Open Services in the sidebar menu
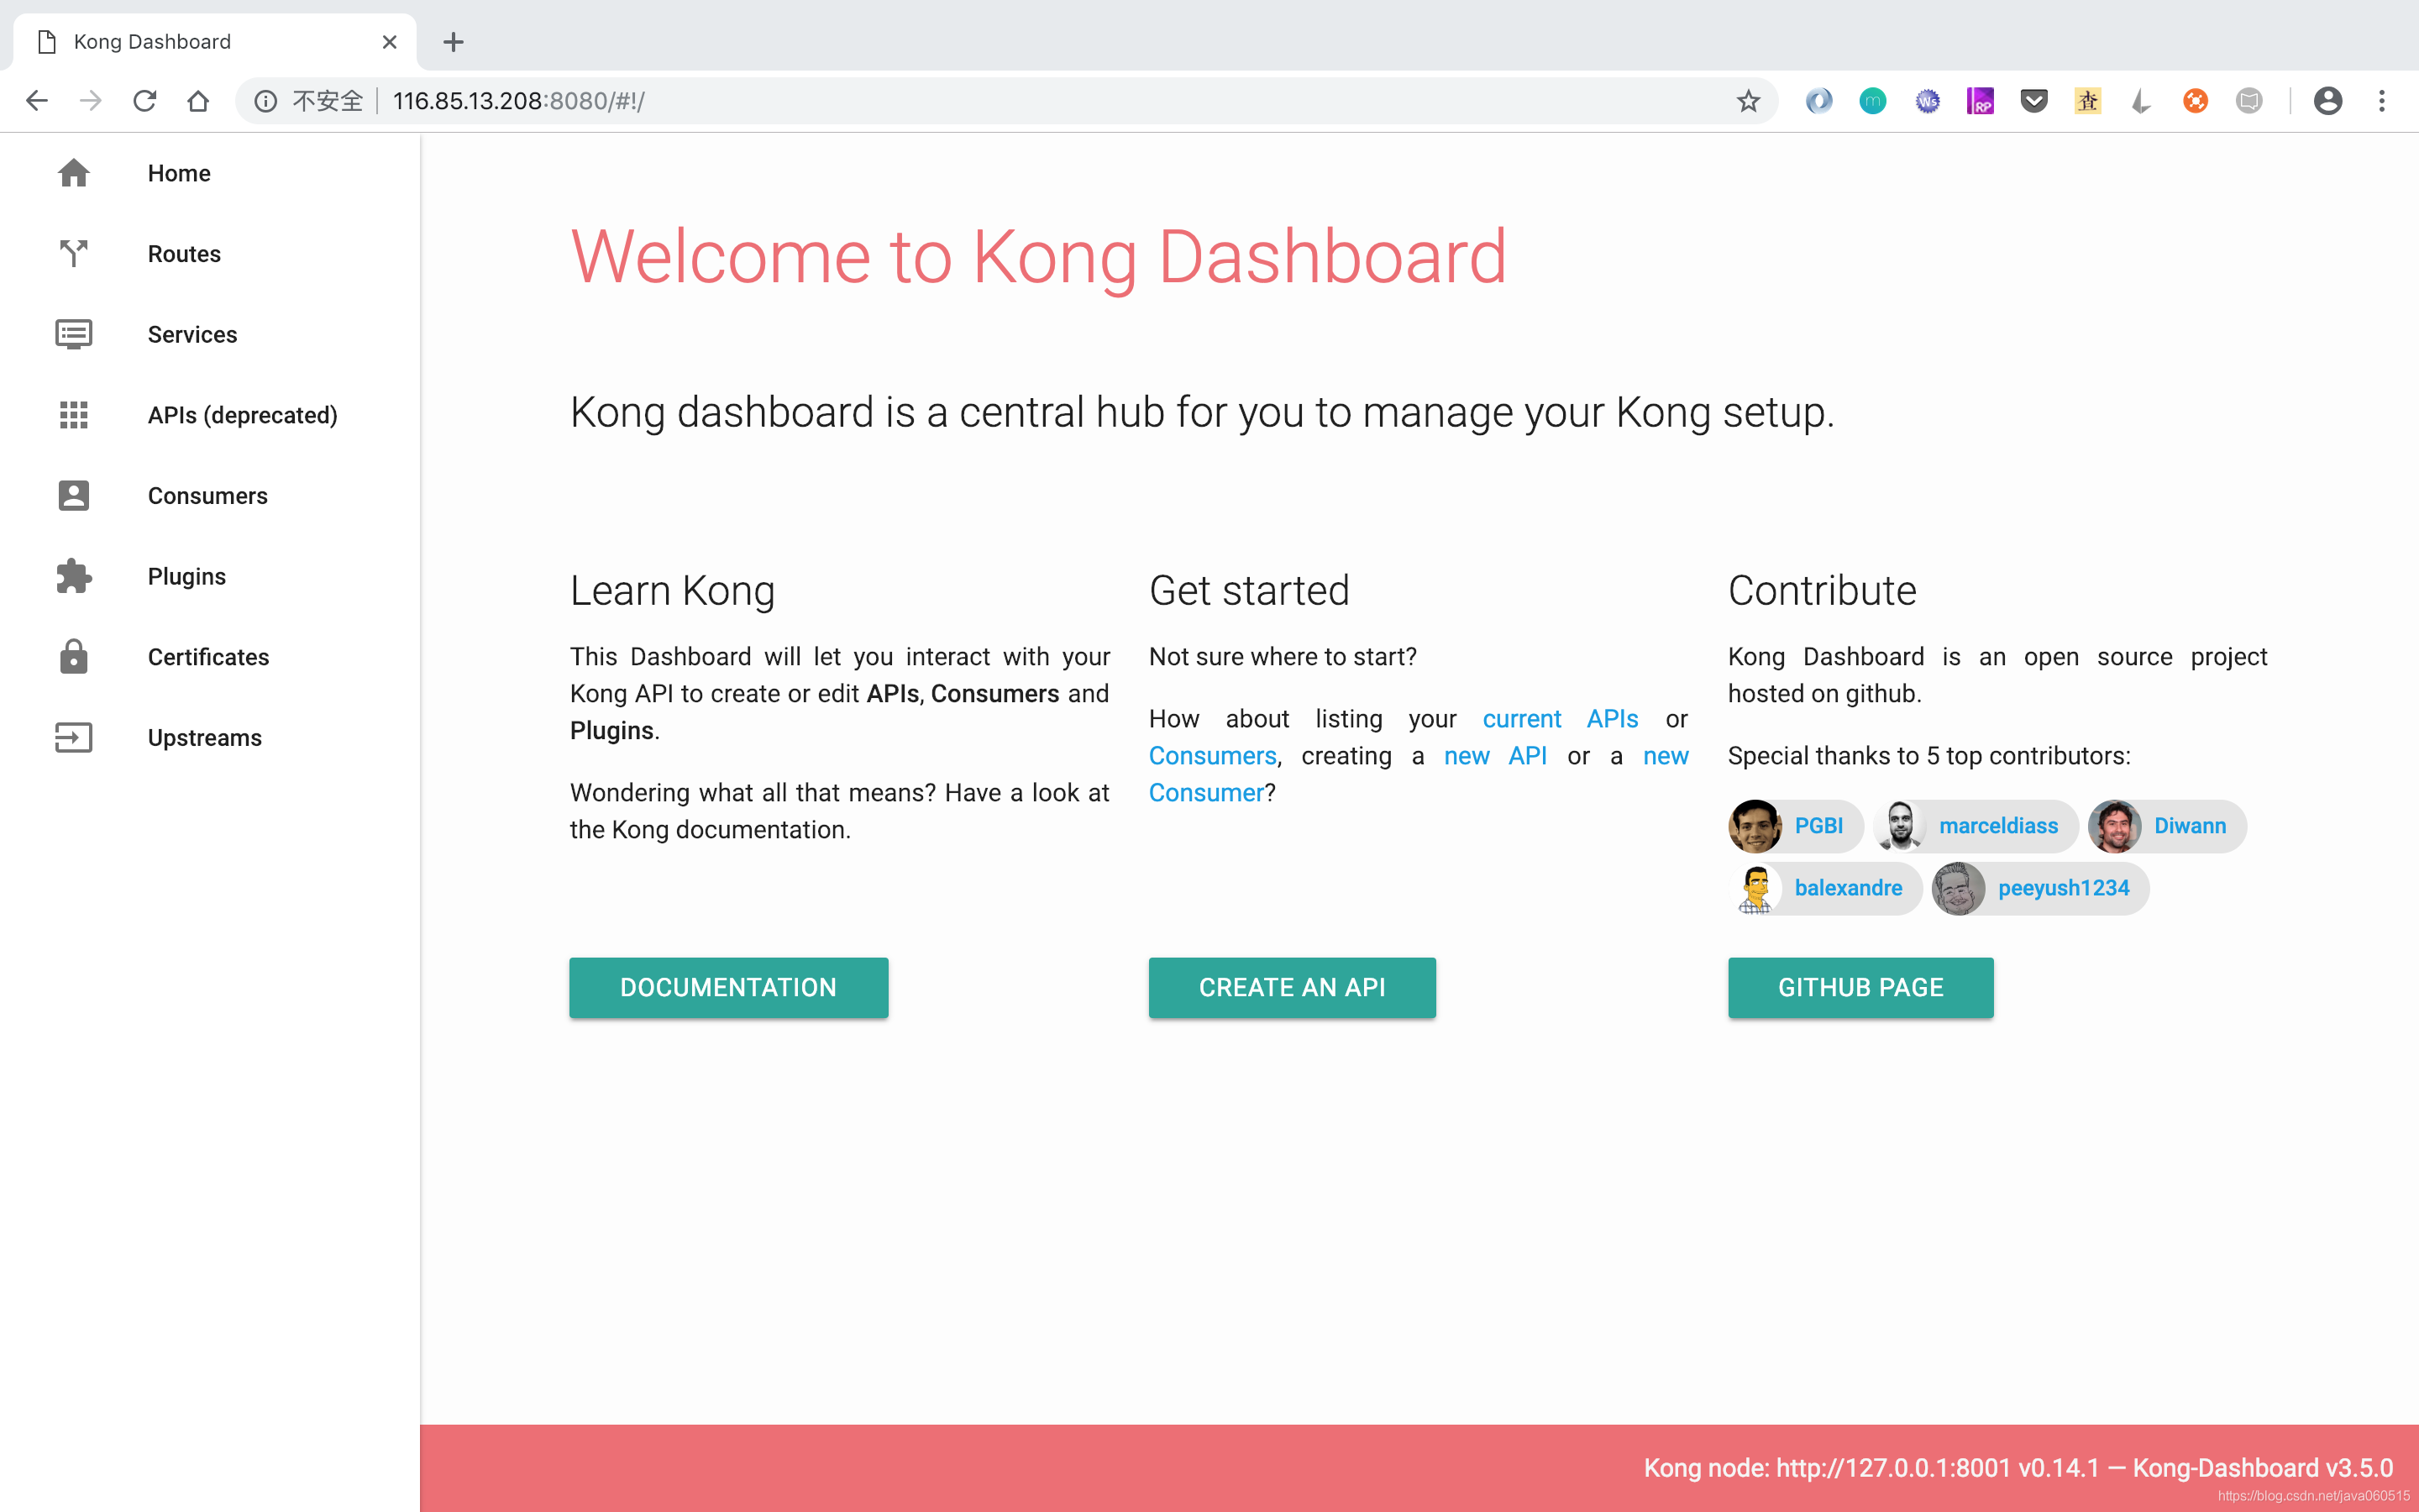The height and width of the screenshot is (1512, 2419). click(x=210, y=334)
